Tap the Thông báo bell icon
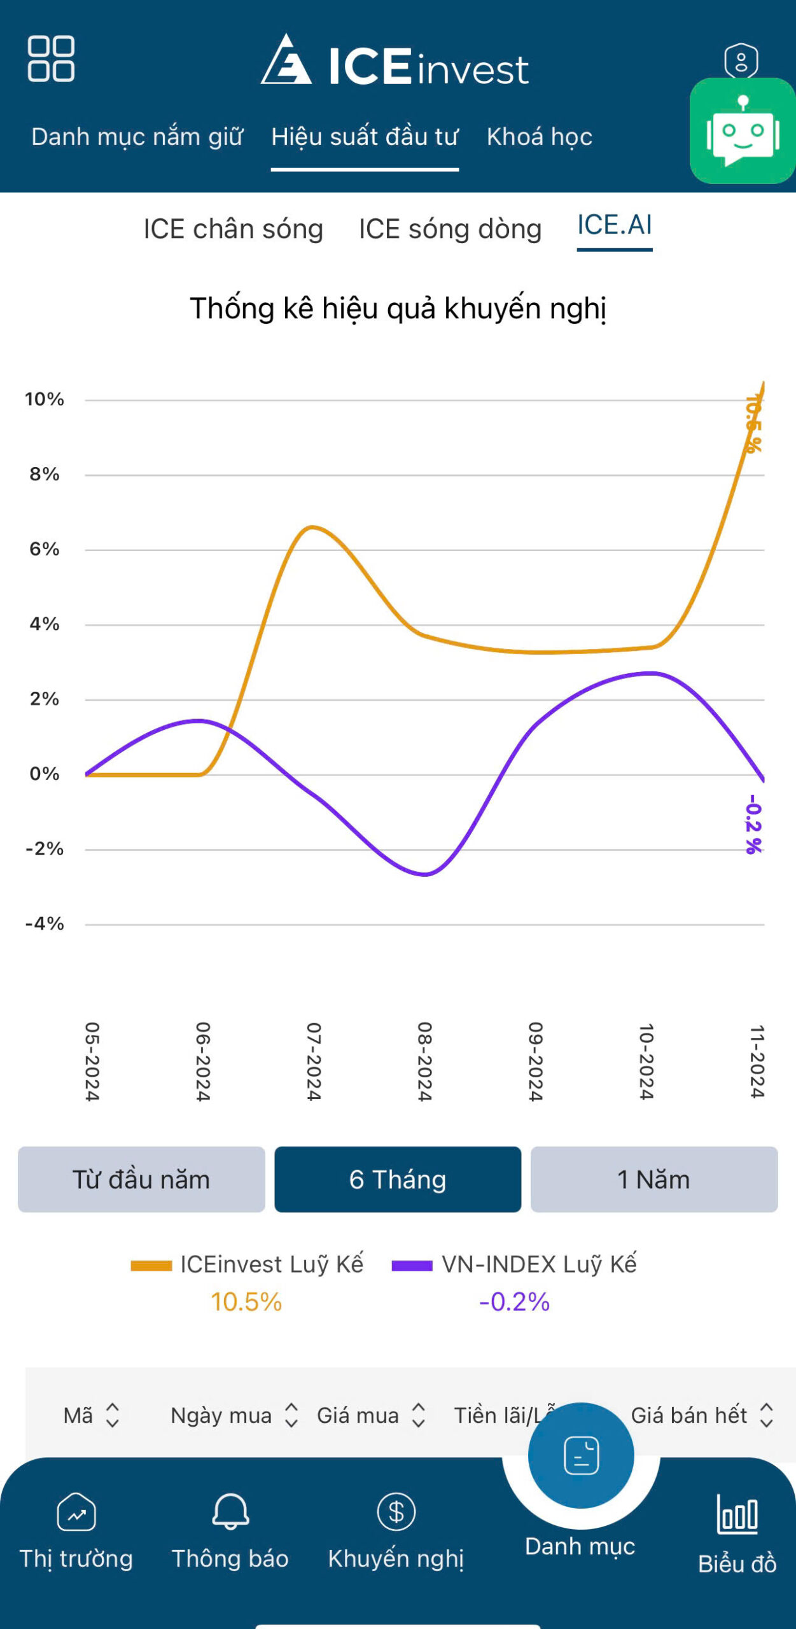The width and height of the screenshot is (796, 1629). [x=230, y=1511]
